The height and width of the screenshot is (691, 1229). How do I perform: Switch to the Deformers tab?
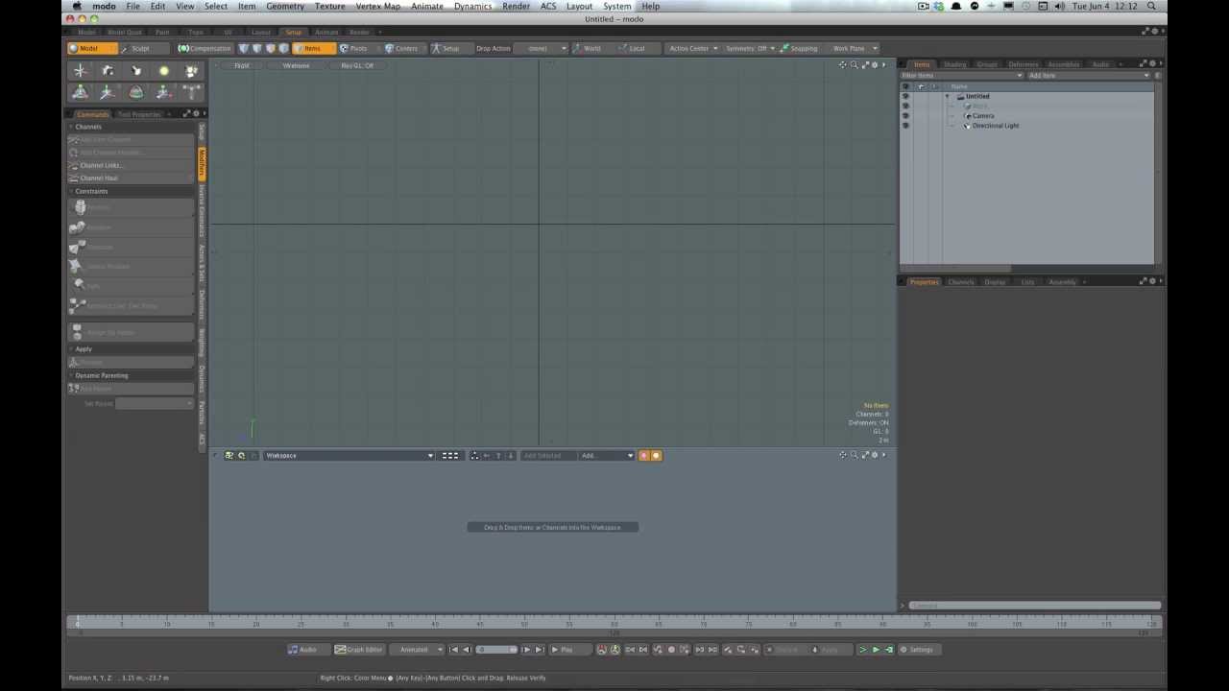coord(1023,64)
